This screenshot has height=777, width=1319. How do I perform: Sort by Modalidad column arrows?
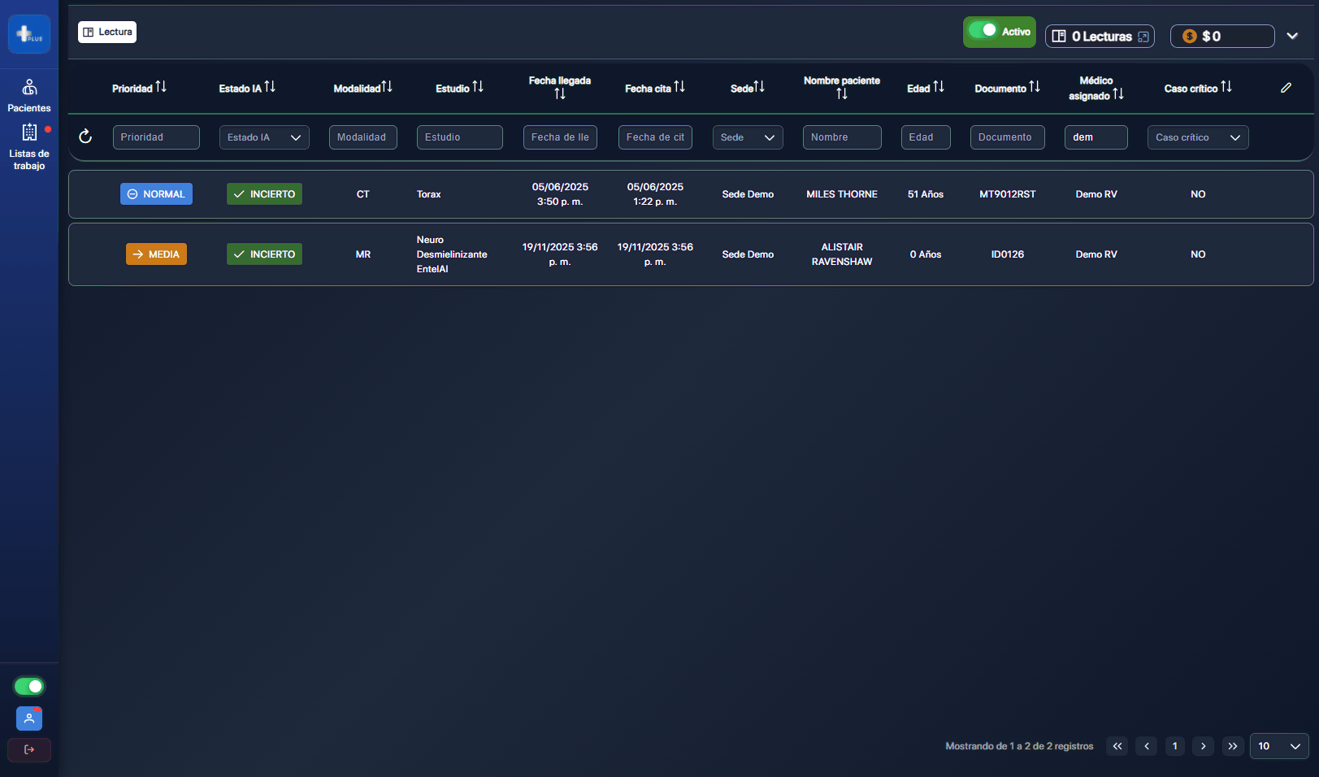387,86
